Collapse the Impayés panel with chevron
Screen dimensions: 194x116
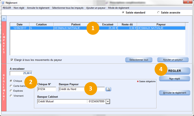pyautogui.click(x=4, y=18)
